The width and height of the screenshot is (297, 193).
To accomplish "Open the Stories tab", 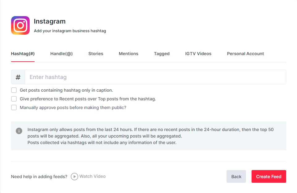I will pyautogui.click(x=95, y=53).
